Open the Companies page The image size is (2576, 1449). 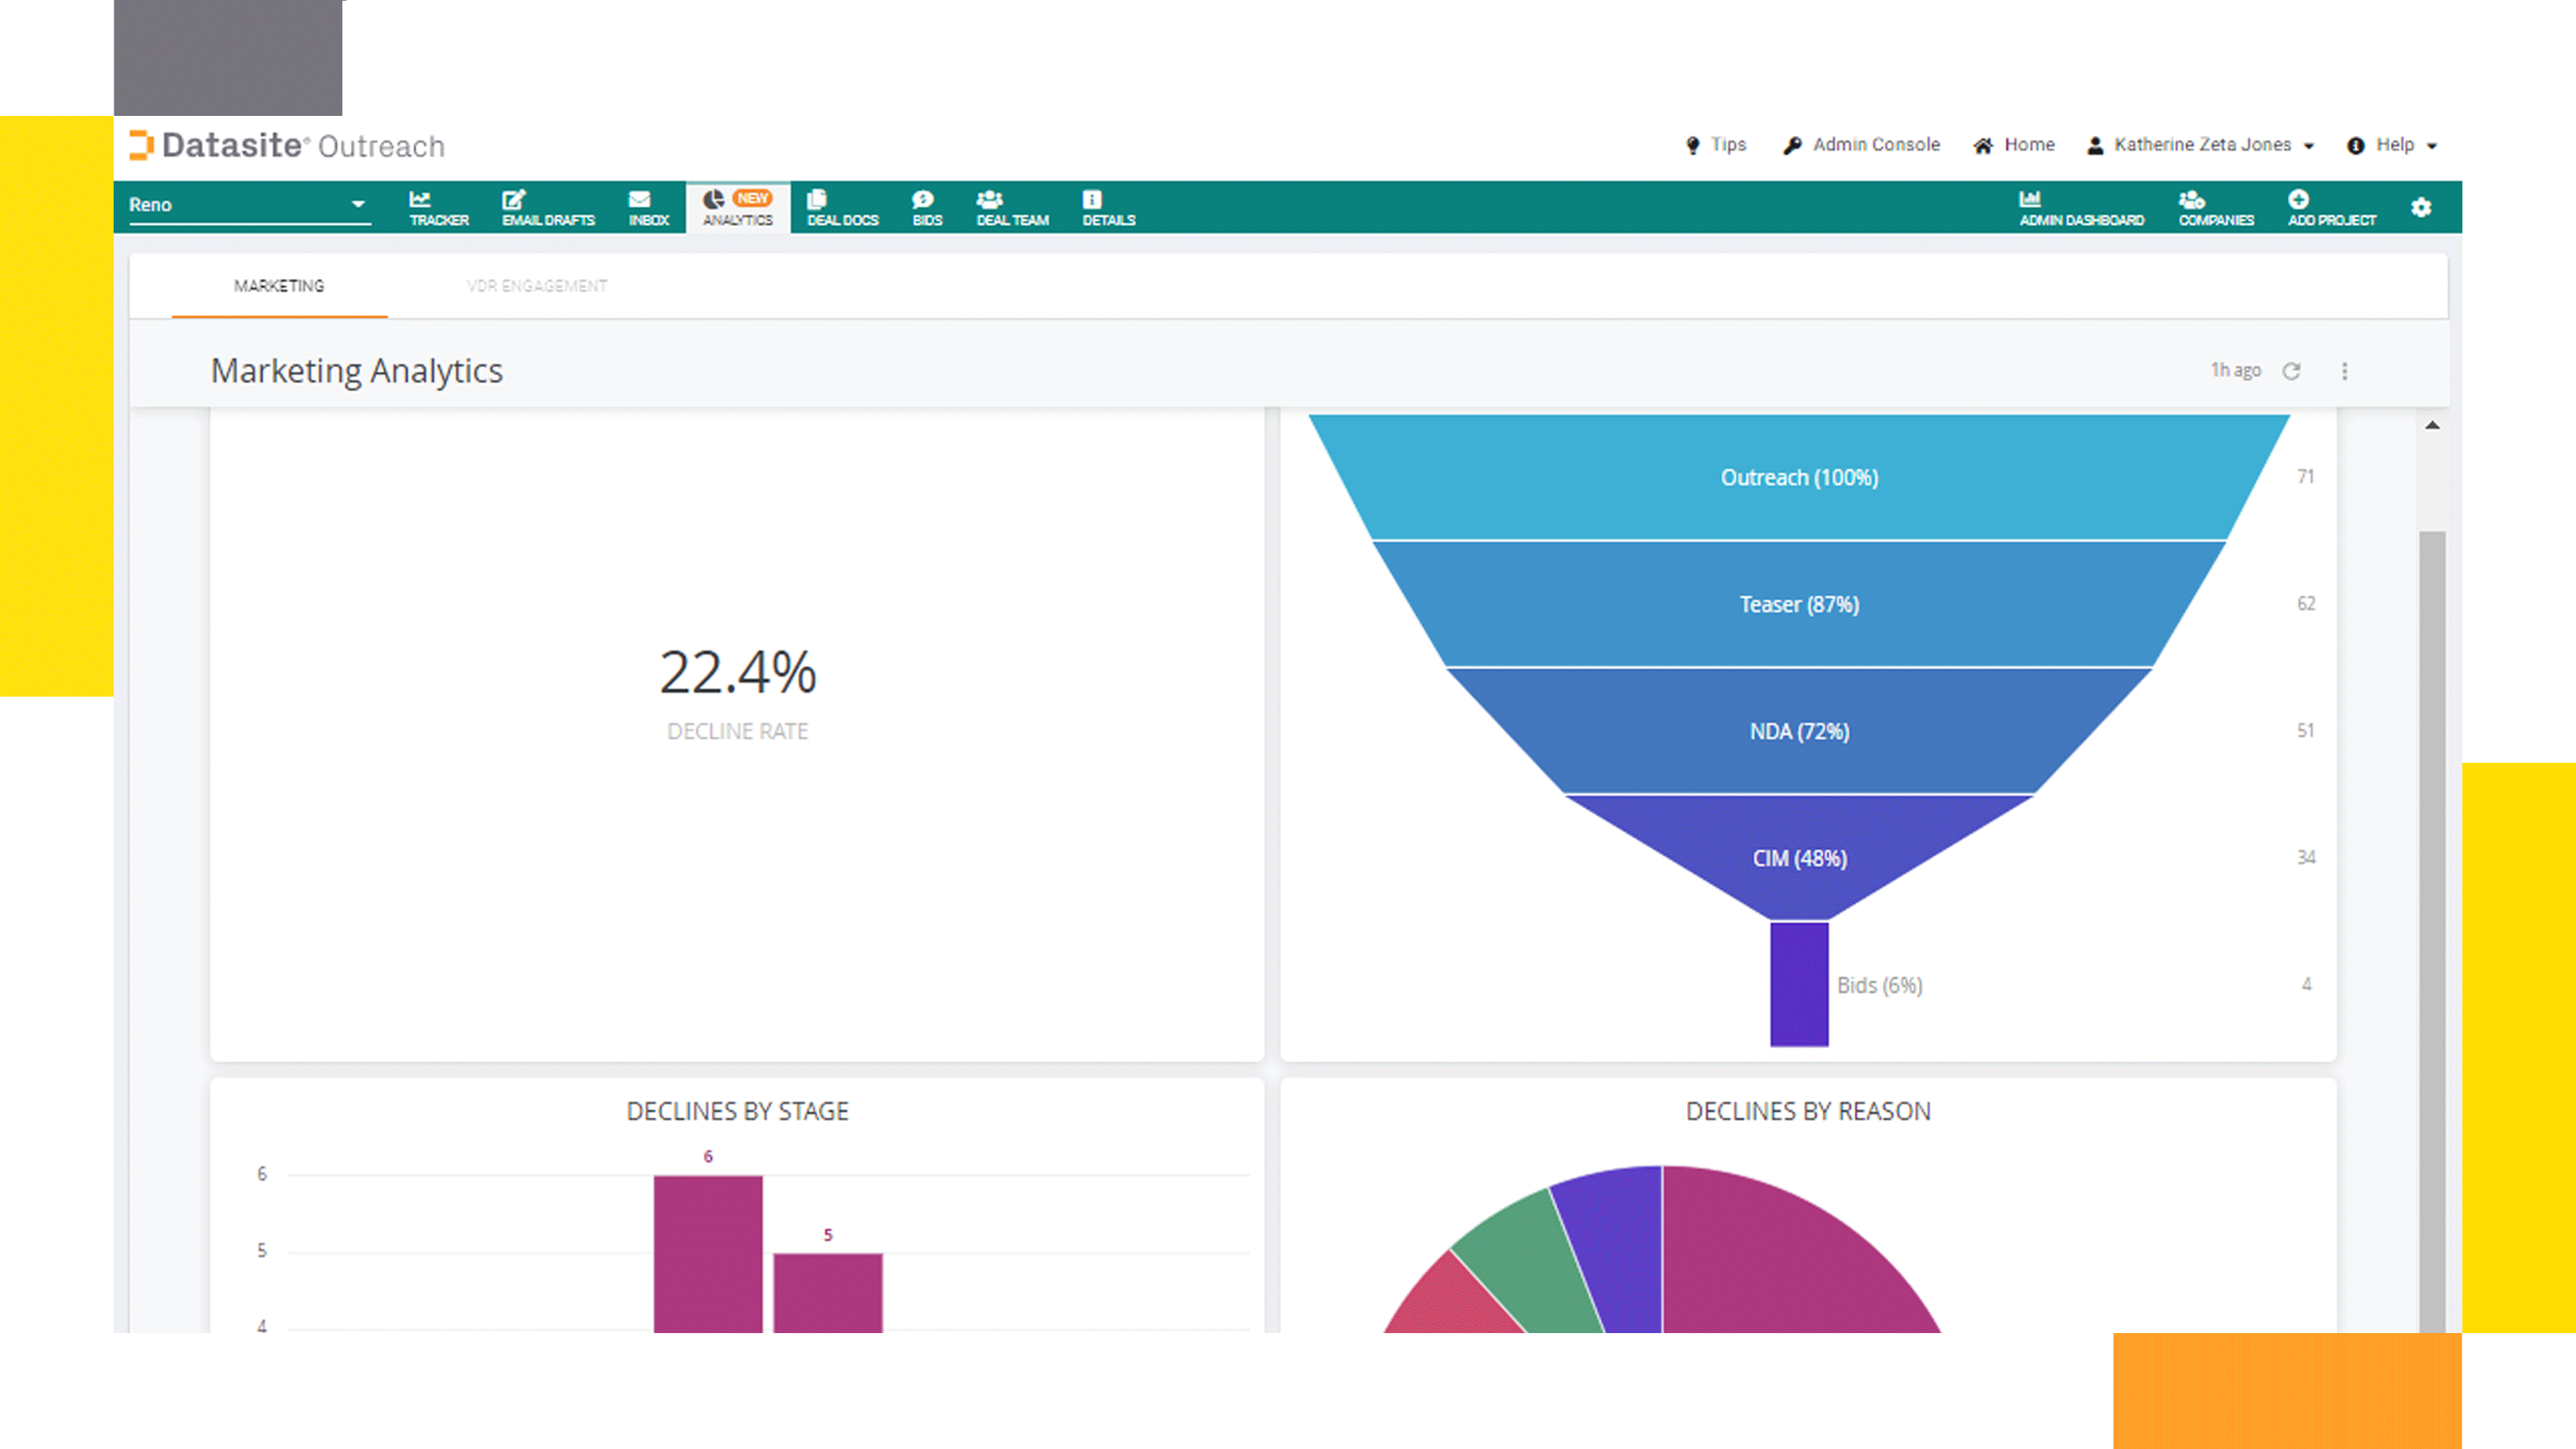[x=2216, y=208]
